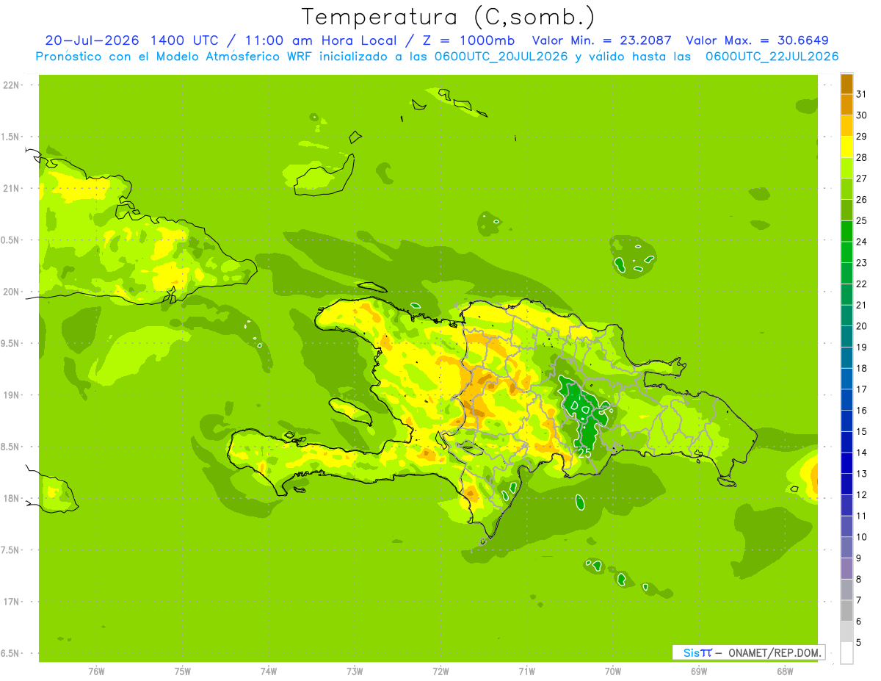881x681 pixels.
Task: Click the 'ONAMET/REP.DOM.' credit label
Action: coord(774,652)
